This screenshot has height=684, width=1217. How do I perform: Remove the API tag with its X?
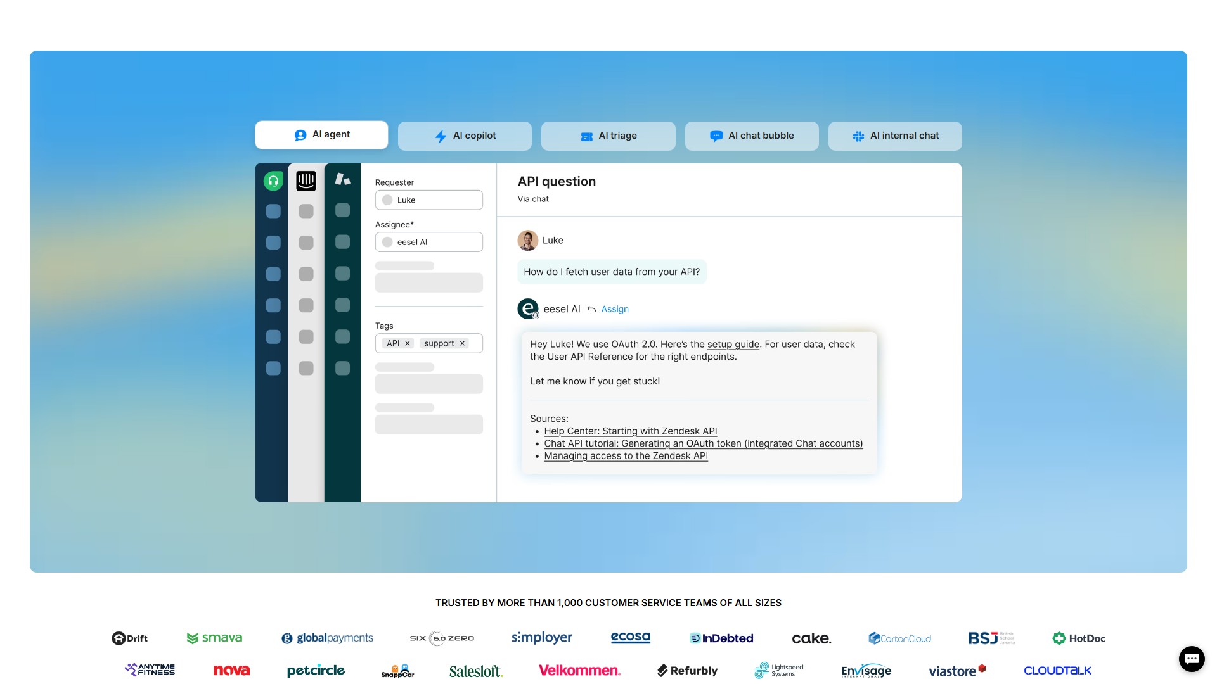point(408,343)
